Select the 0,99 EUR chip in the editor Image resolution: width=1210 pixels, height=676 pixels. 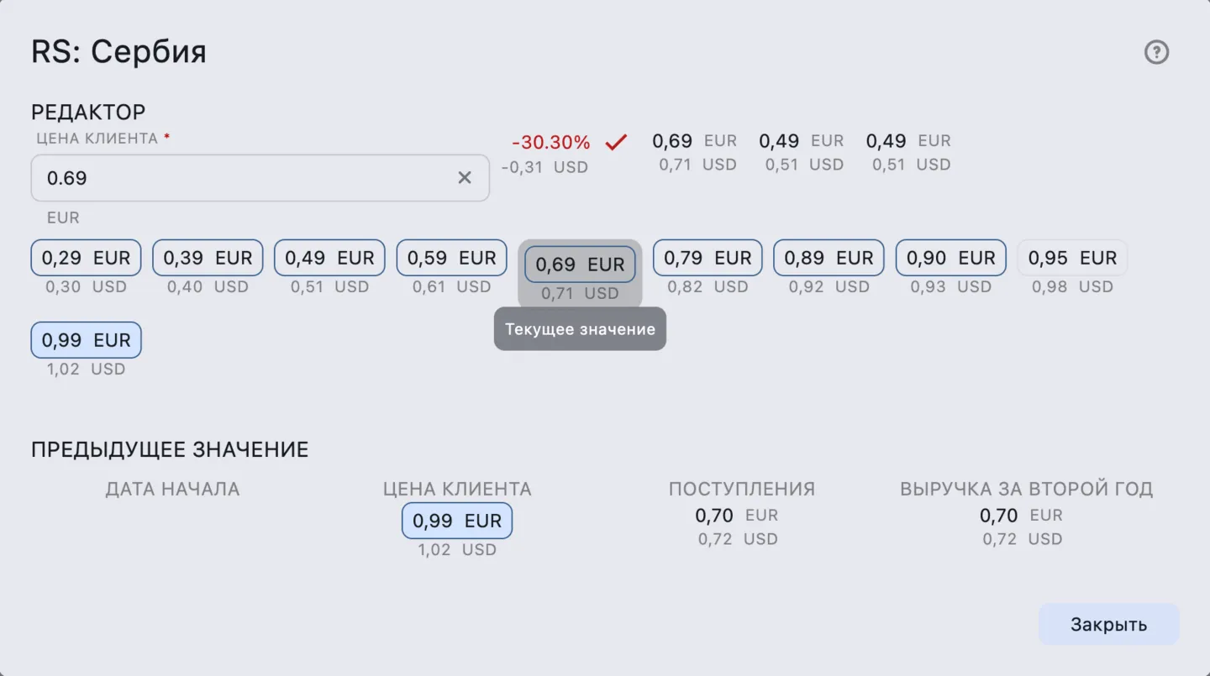coord(86,340)
